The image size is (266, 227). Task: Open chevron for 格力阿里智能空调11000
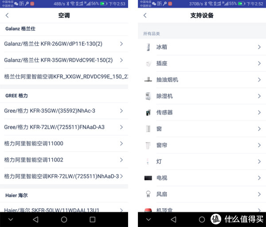[x=121, y=144]
